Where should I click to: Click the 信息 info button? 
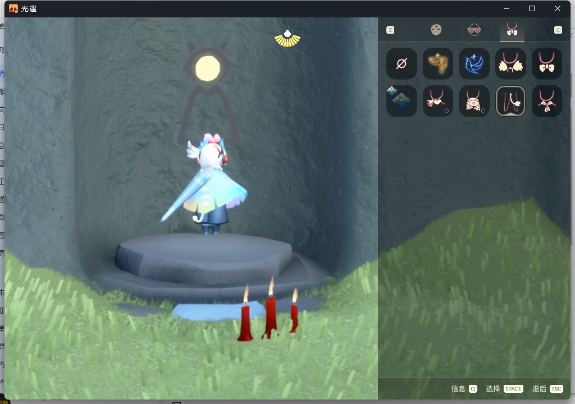pos(464,389)
